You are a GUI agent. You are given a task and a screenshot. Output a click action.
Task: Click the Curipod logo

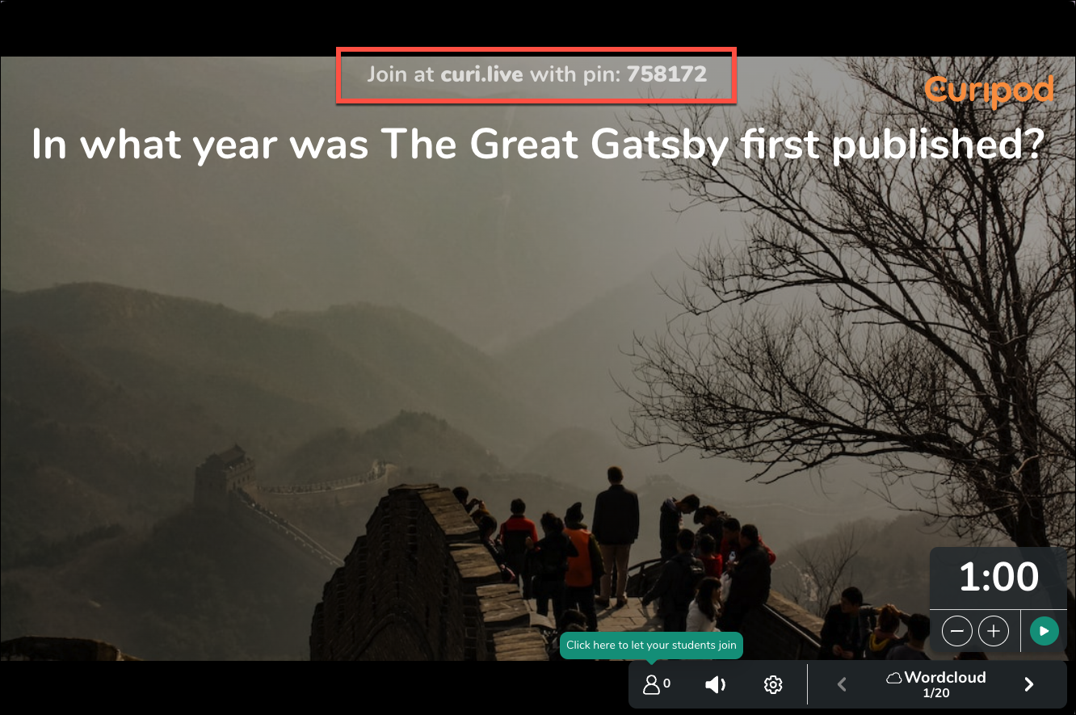click(989, 91)
